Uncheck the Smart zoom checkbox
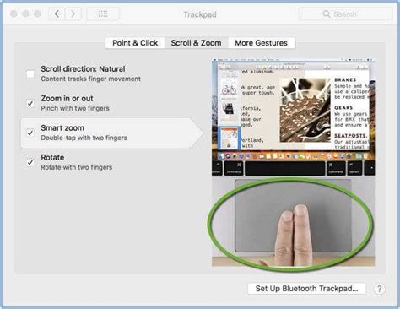Image resolution: width=400 pixels, height=309 pixels. [x=30, y=133]
